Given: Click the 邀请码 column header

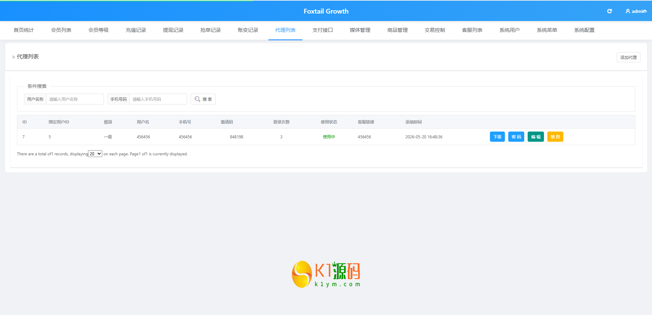Looking at the screenshot, I should coord(227,122).
